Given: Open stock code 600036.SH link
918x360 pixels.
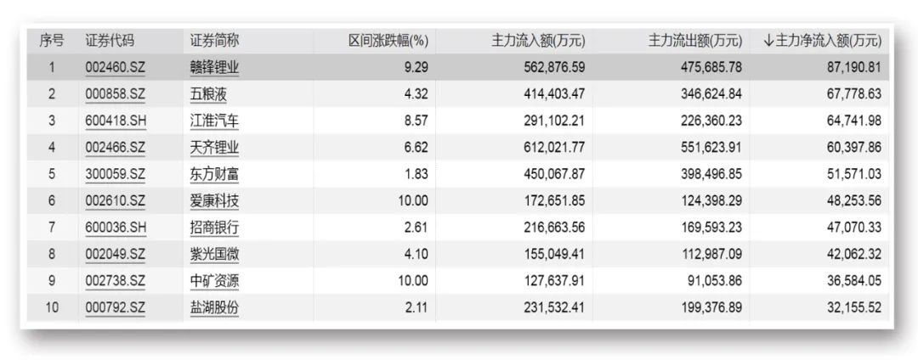Looking at the screenshot, I should coord(115,228).
